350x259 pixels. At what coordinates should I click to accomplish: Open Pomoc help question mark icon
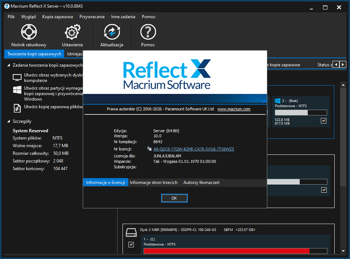pyautogui.click(x=148, y=36)
